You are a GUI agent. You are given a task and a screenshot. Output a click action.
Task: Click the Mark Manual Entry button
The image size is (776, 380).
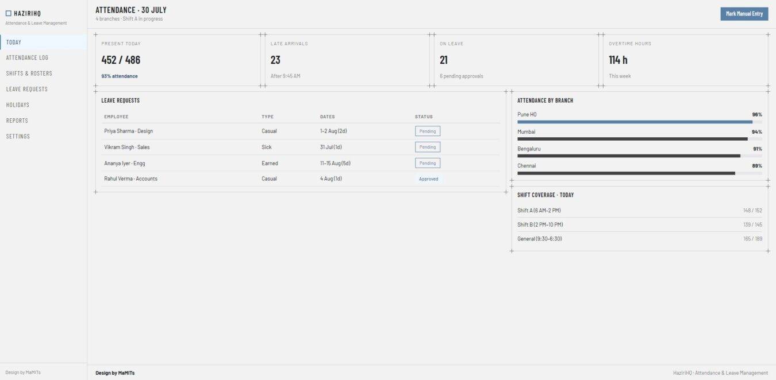coord(744,14)
